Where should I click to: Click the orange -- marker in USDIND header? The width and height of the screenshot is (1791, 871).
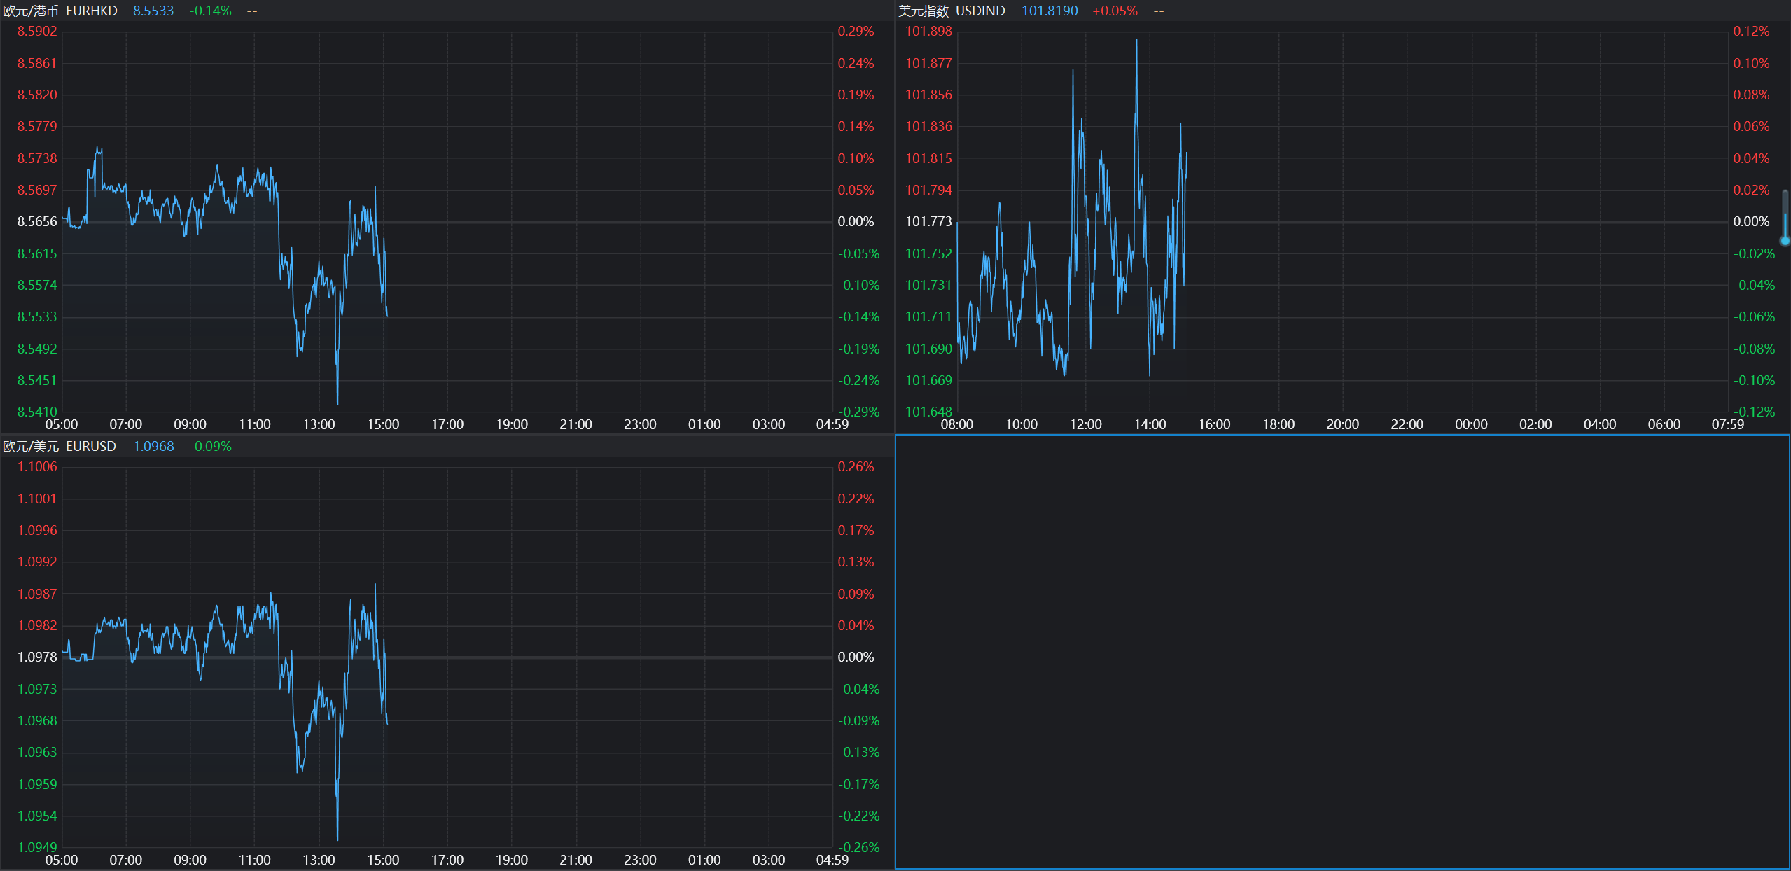pyautogui.click(x=1159, y=11)
